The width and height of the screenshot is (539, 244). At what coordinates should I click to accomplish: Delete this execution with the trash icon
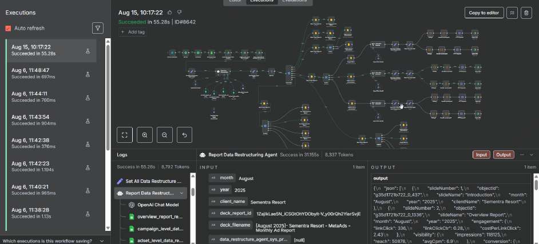pos(526,13)
